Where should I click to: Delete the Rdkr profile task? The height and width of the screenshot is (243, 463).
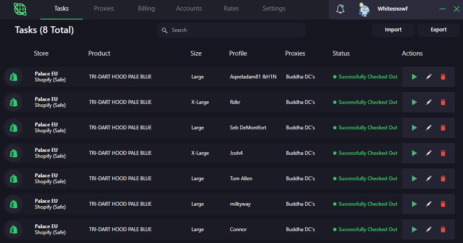[x=443, y=102]
